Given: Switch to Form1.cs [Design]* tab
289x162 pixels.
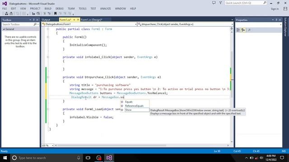Looking at the screenshot, I should pos(91,20).
